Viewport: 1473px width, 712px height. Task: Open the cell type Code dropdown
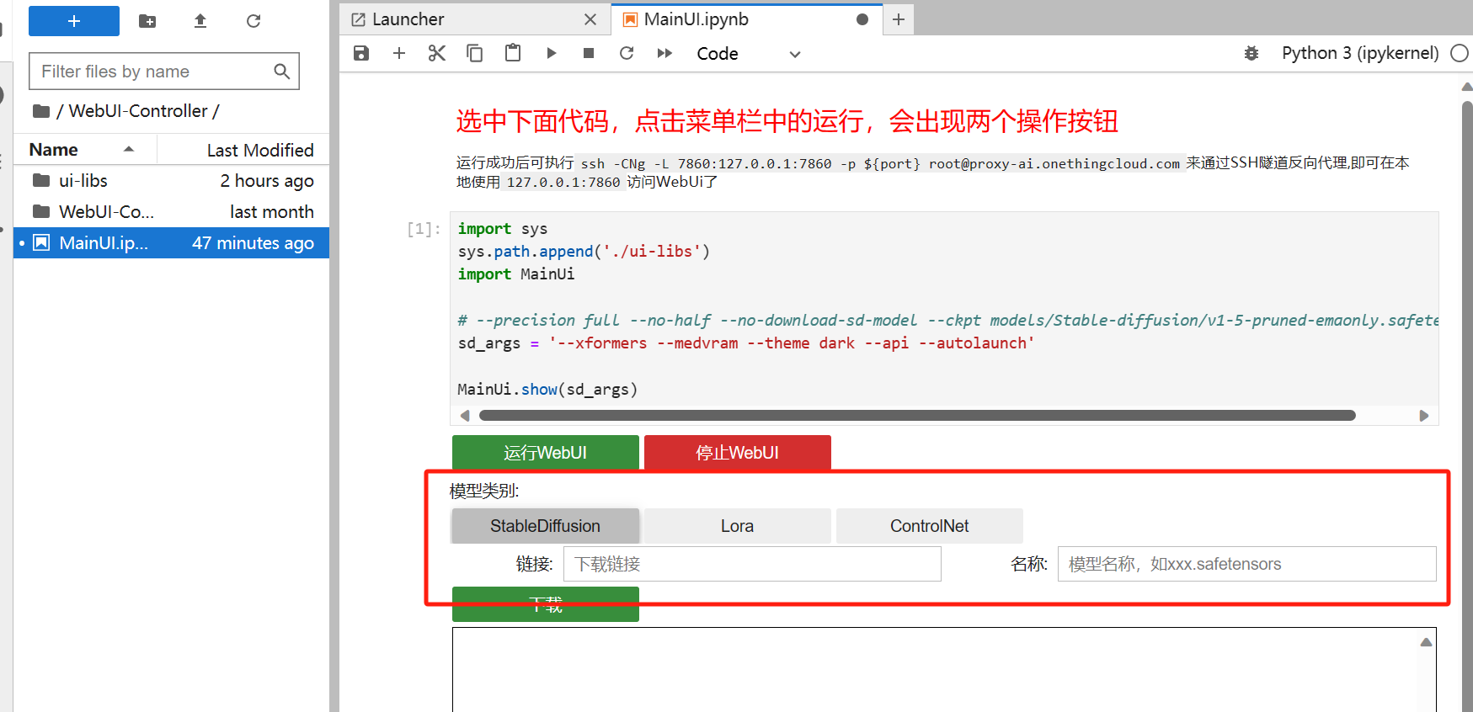pyautogui.click(x=748, y=54)
